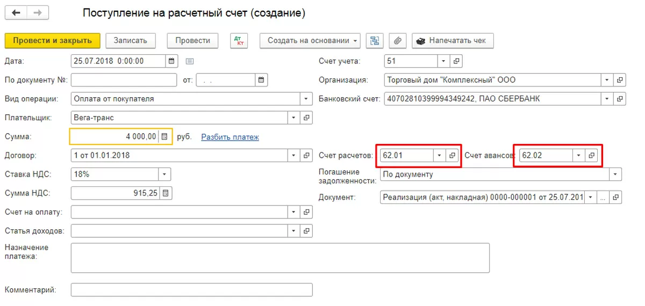This screenshot has width=645, height=306.
Task: Expand Счет авансов dropdown arrow
Action: point(578,156)
